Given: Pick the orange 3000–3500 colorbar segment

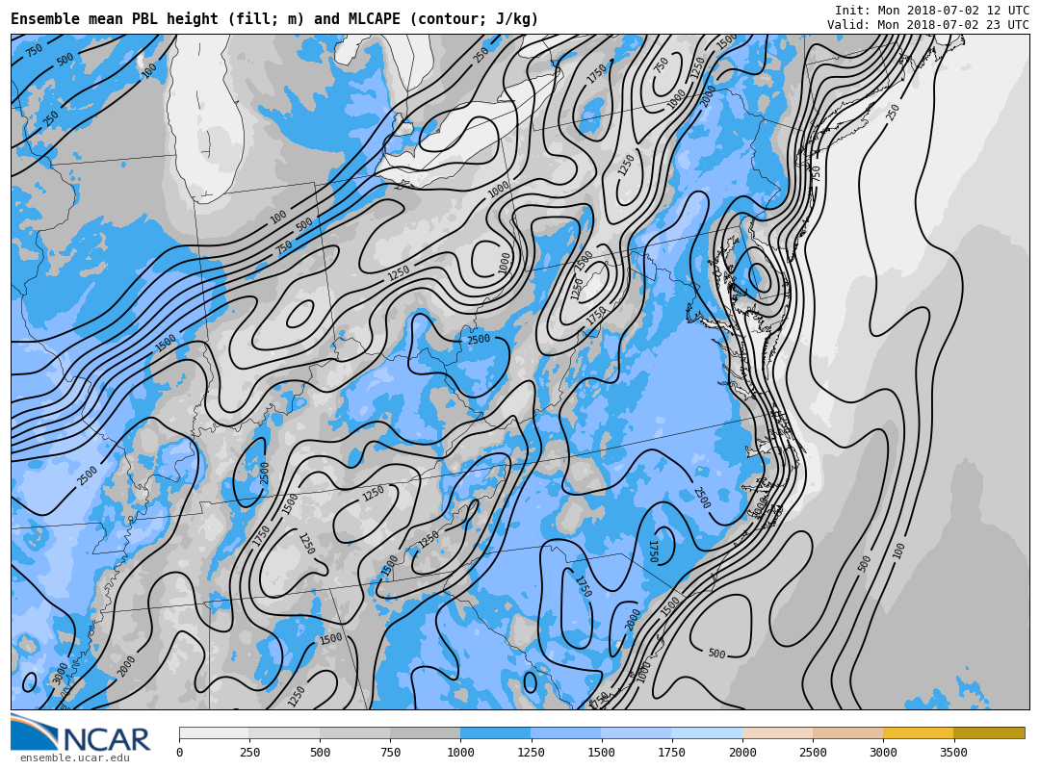Looking at the screenshot, I should [x=918, y=732].
